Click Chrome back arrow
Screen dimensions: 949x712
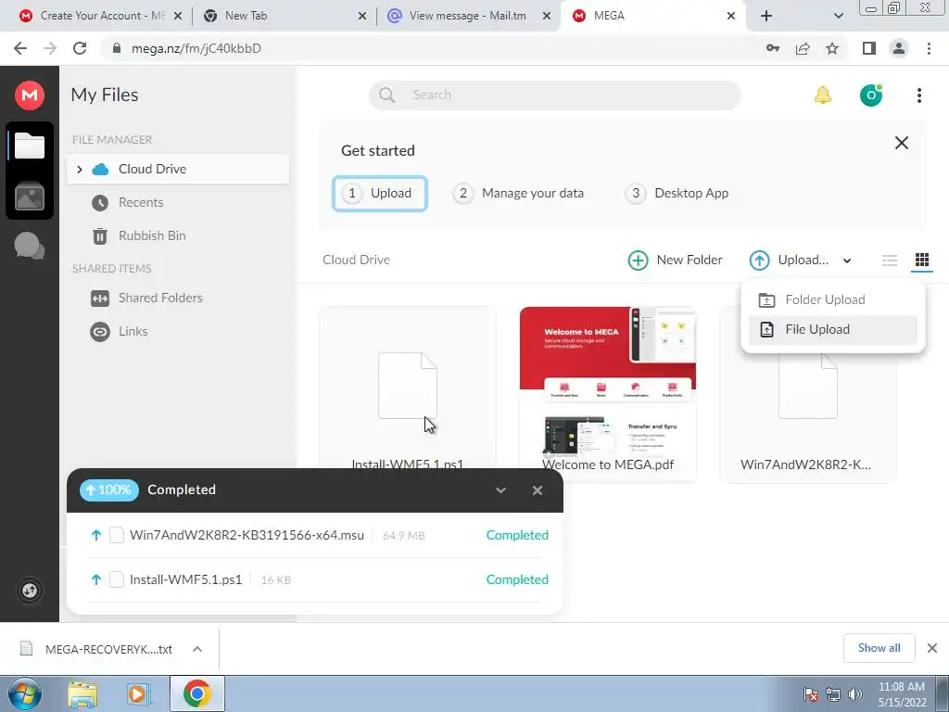[x=20, y=48]
